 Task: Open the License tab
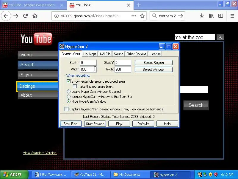click(155, 54)
